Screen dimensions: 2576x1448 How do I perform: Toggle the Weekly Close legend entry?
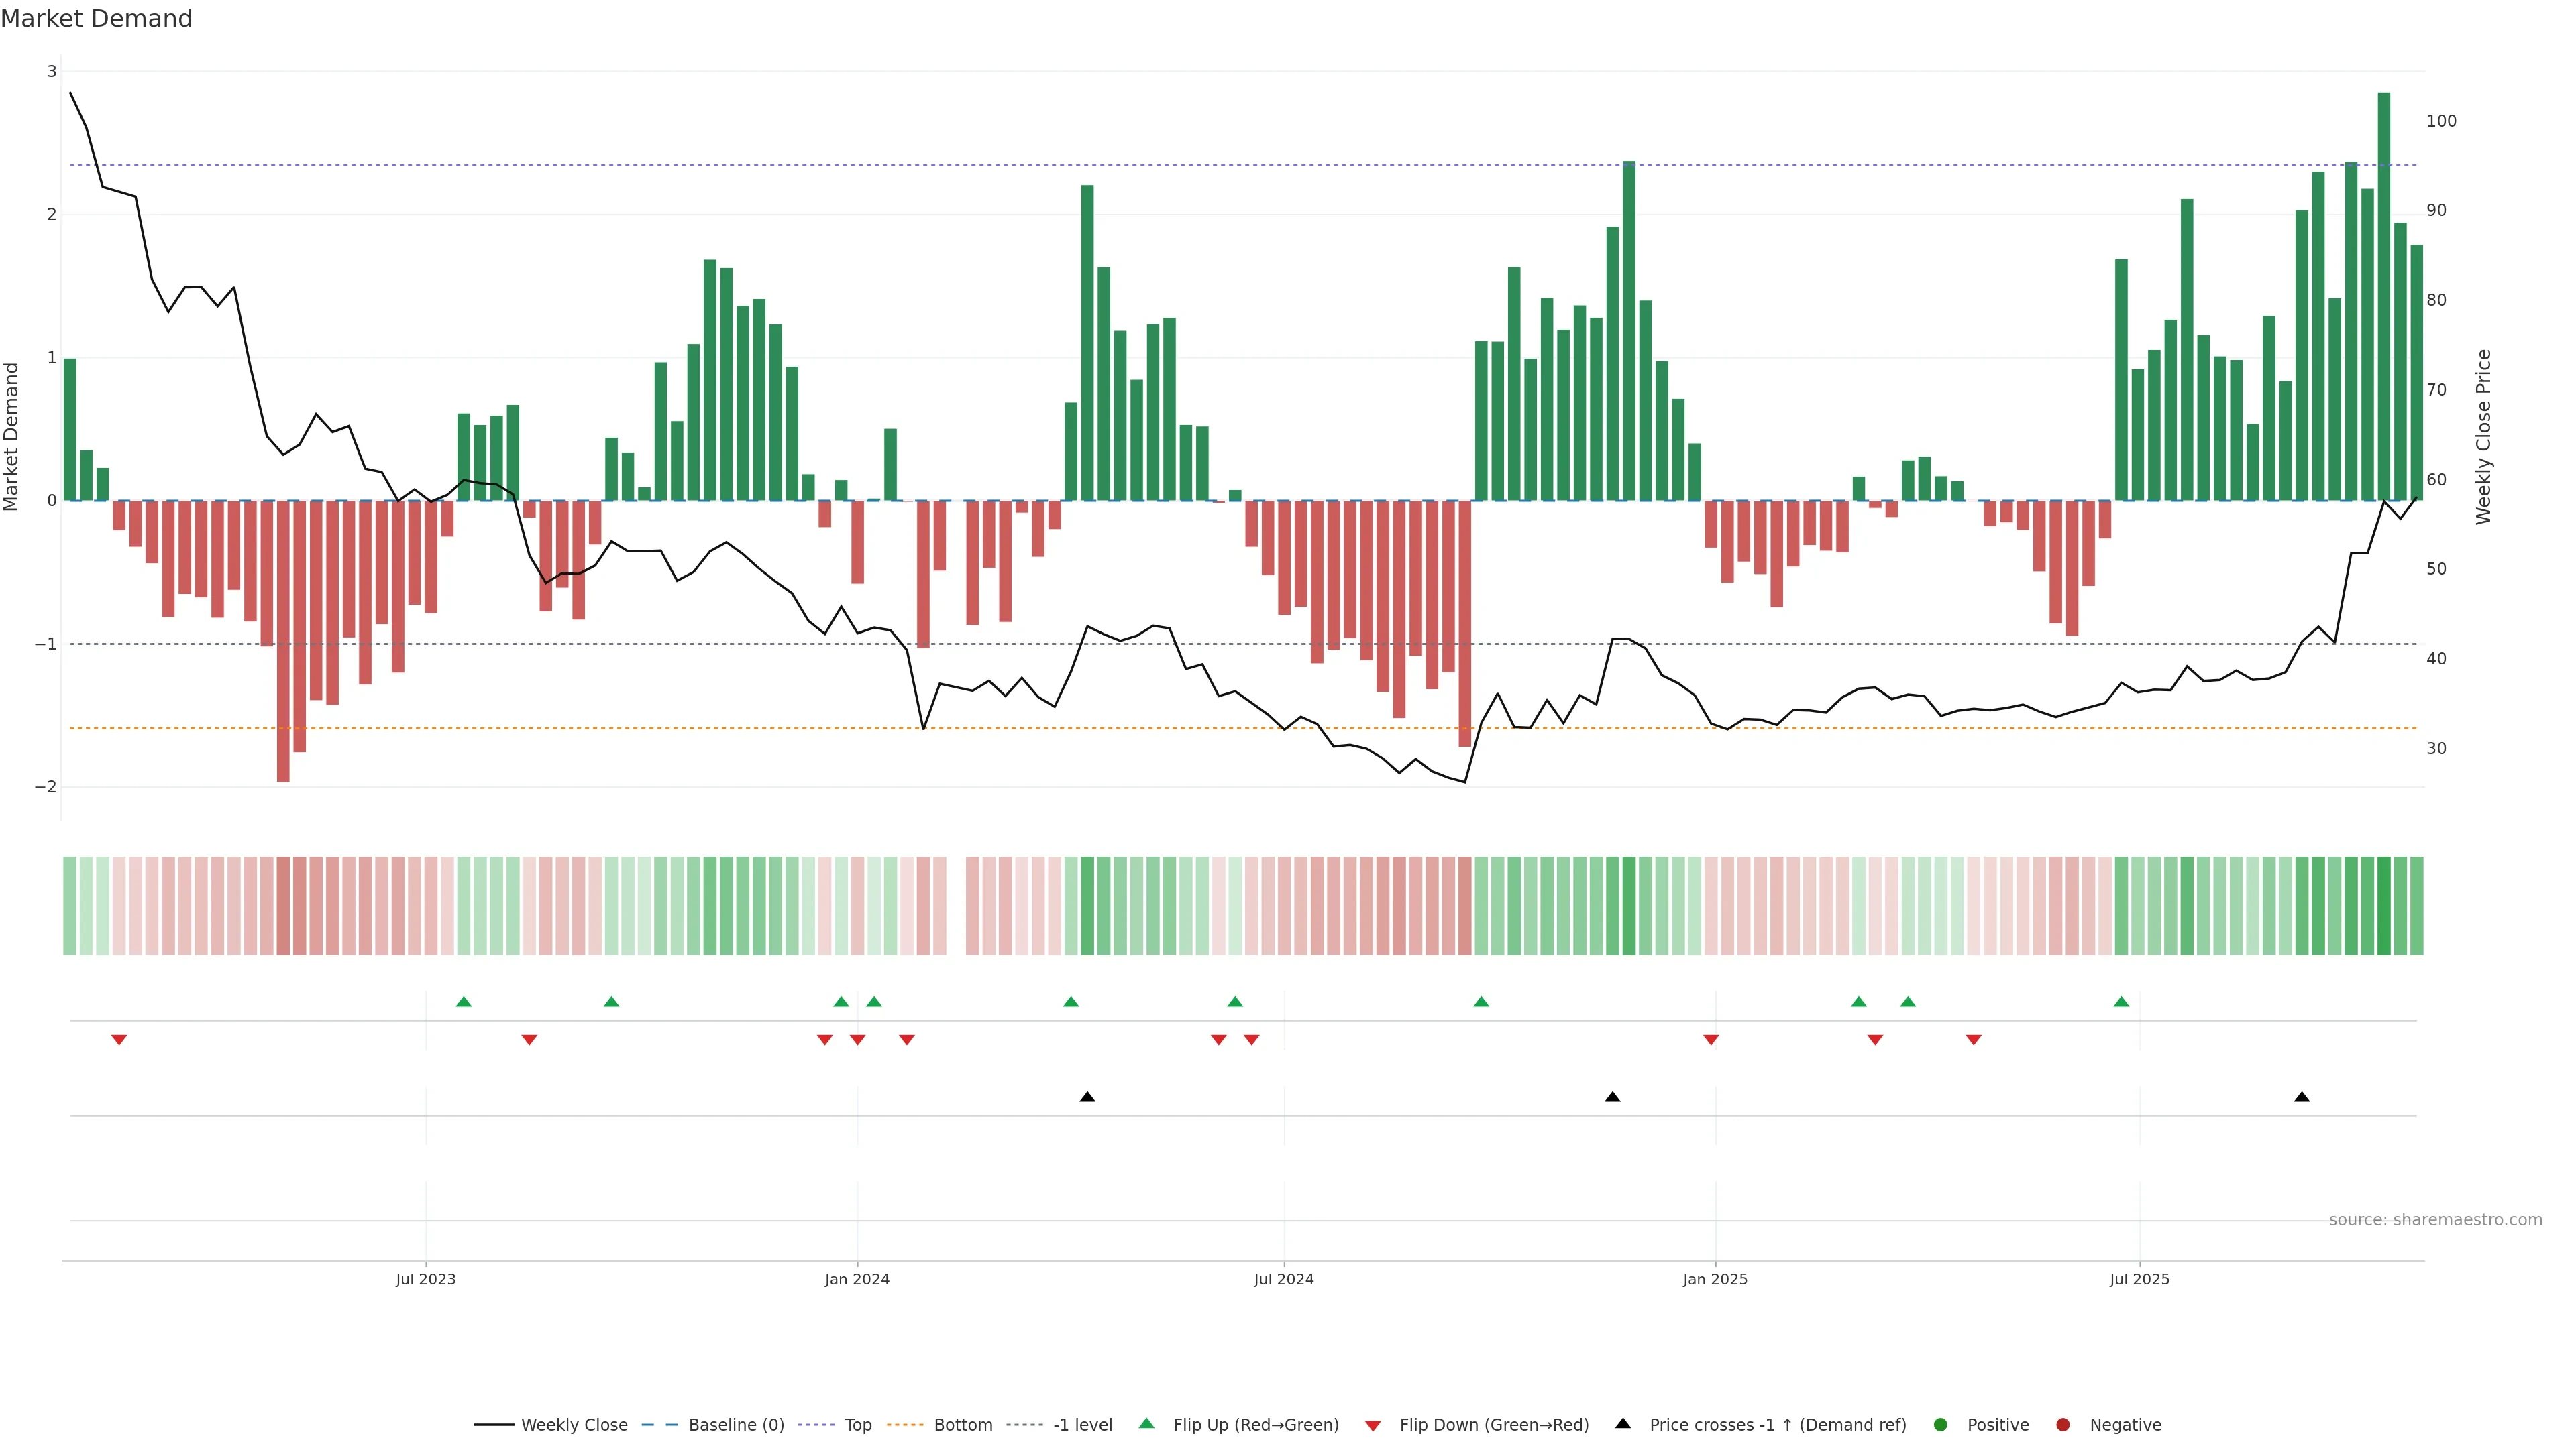574,1424
